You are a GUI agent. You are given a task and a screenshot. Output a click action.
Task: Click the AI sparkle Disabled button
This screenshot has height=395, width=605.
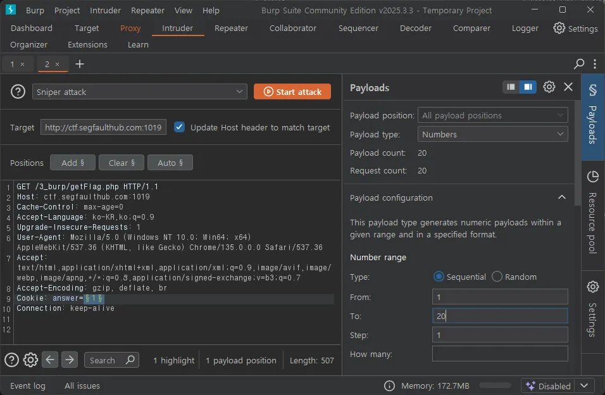[547, 386]
